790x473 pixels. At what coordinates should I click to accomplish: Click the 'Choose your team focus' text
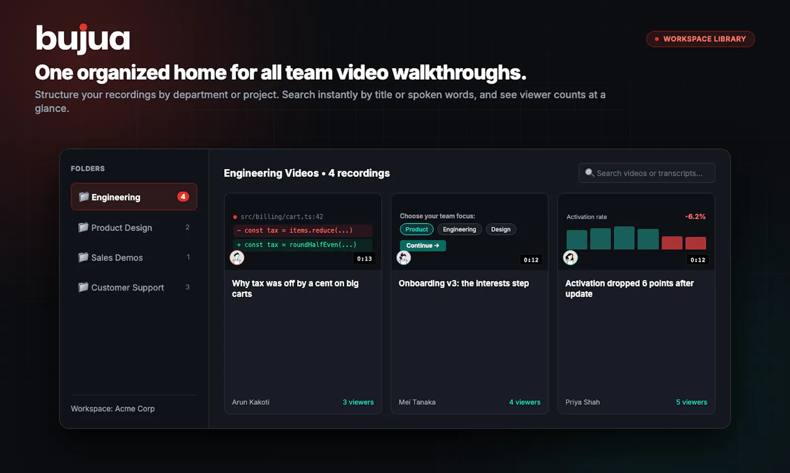click(x=437, y=216)
